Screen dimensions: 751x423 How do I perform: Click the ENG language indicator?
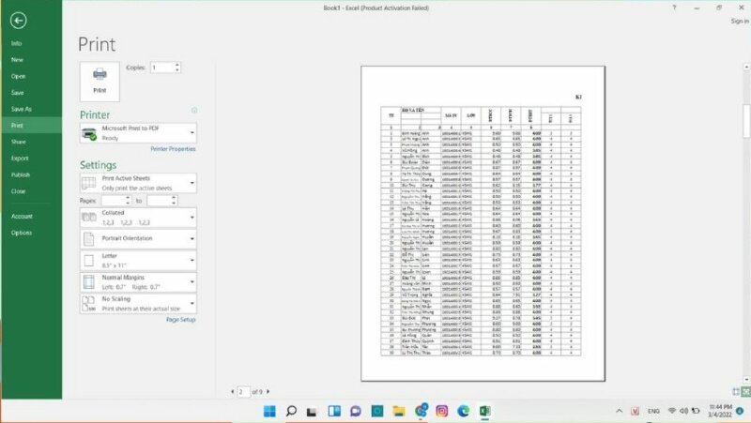pos(653,411)
